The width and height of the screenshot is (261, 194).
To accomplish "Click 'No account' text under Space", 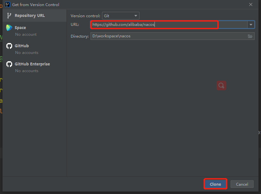I will [26, 34].
